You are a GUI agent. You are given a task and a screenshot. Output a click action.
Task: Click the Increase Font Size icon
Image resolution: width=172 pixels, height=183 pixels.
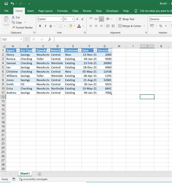tap(77, 19)
